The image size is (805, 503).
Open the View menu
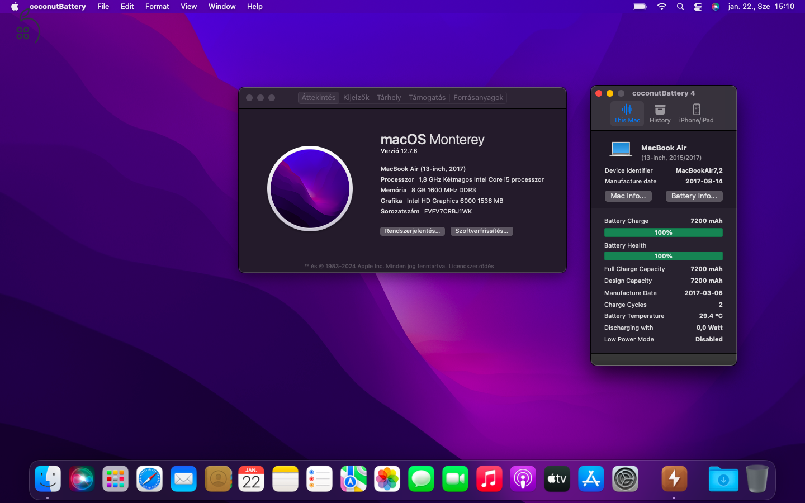(189, 7)
